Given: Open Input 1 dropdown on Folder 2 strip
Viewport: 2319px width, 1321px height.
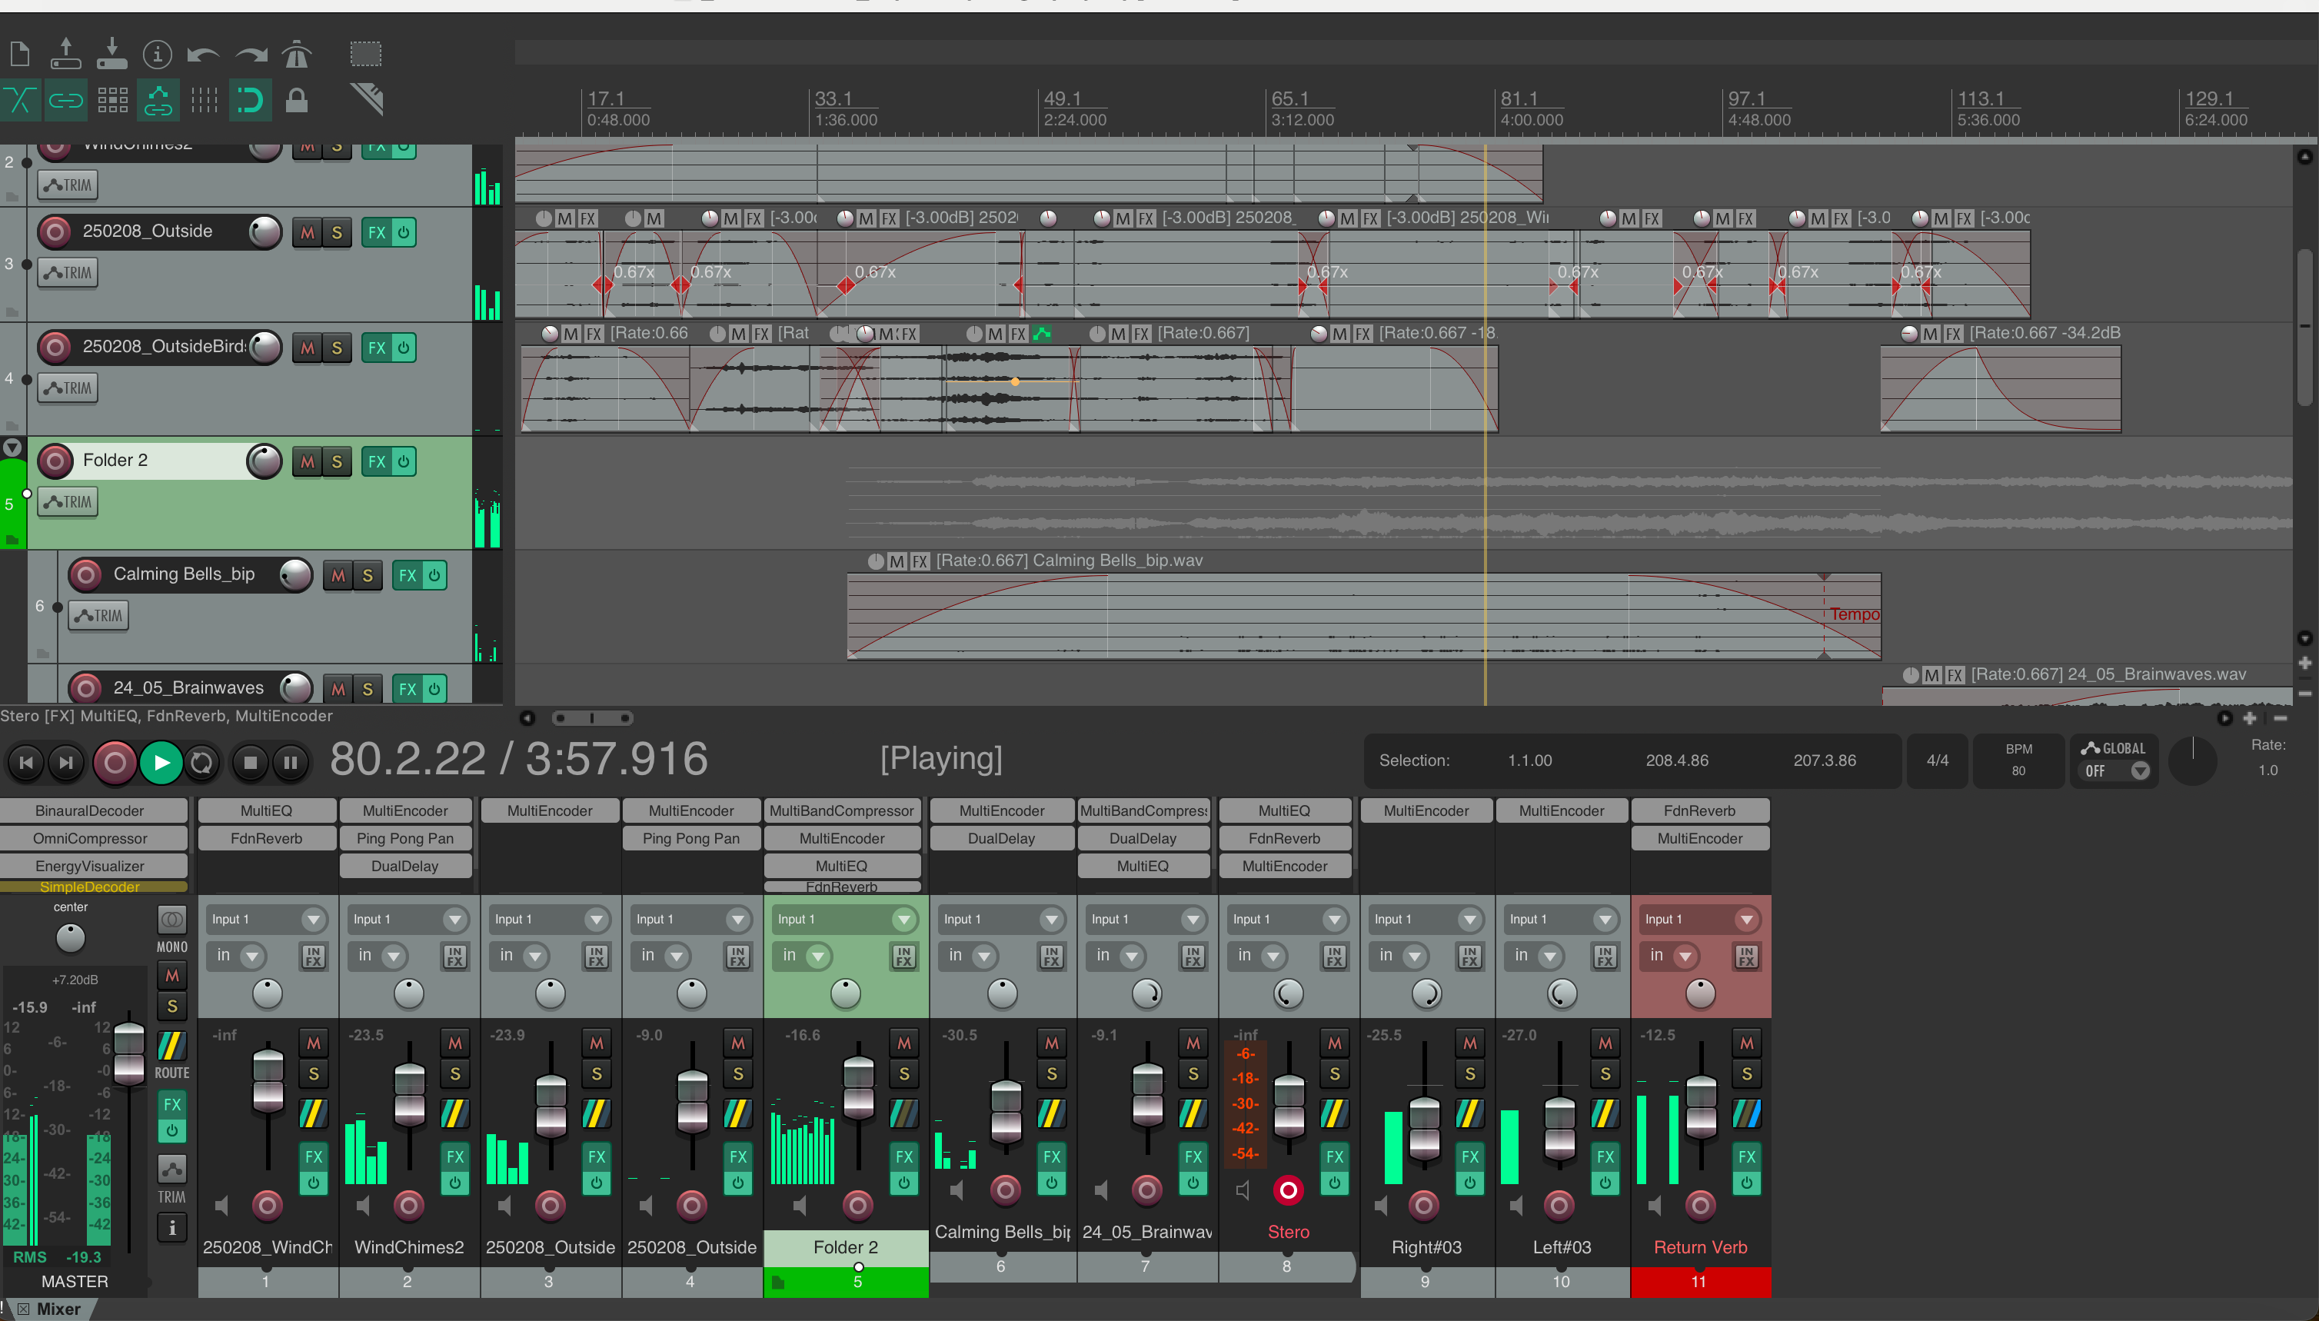Looking at the screenshot, I should tap(845, 919).
